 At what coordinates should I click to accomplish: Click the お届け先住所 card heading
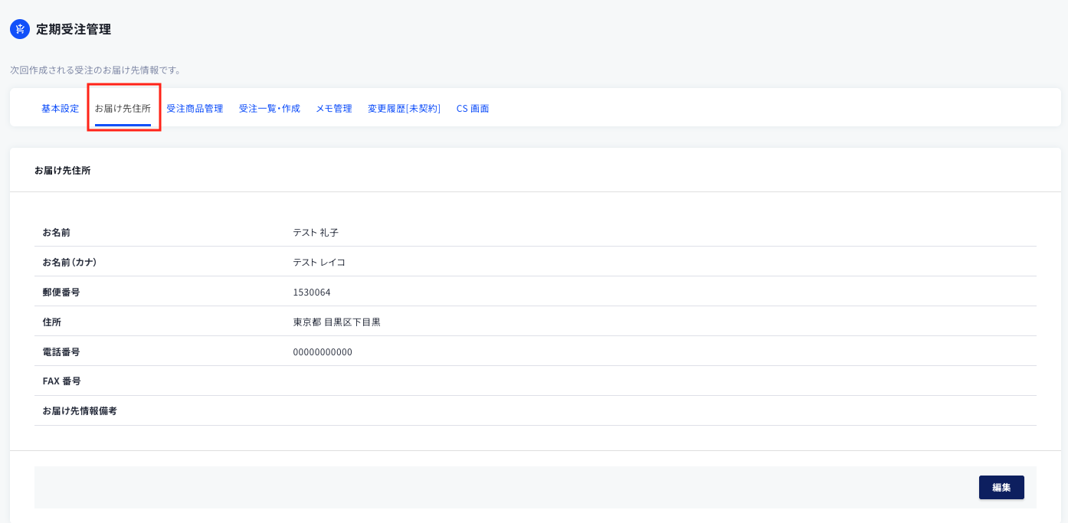[63, 171]
